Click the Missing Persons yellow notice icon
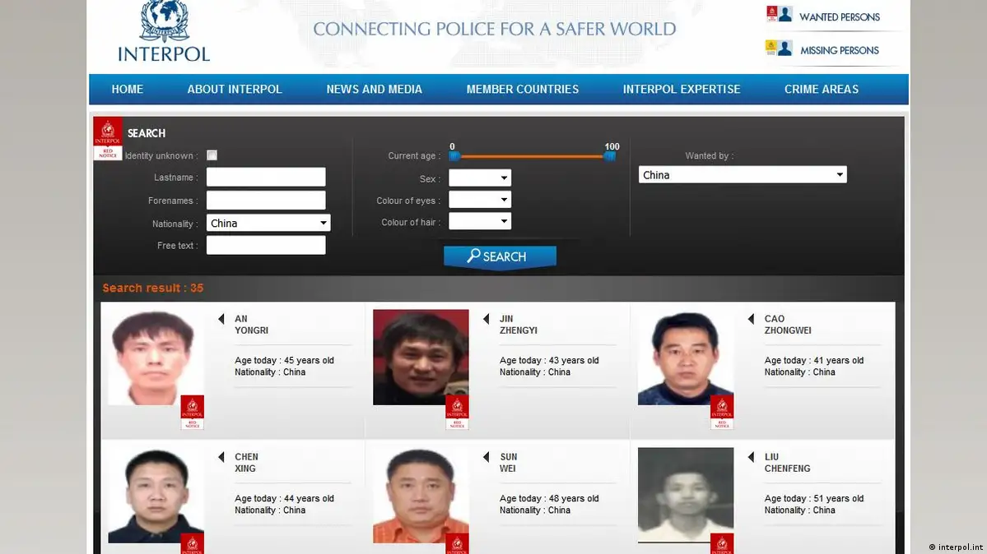Viewport: 987px width, 554px height. (779, 48)
